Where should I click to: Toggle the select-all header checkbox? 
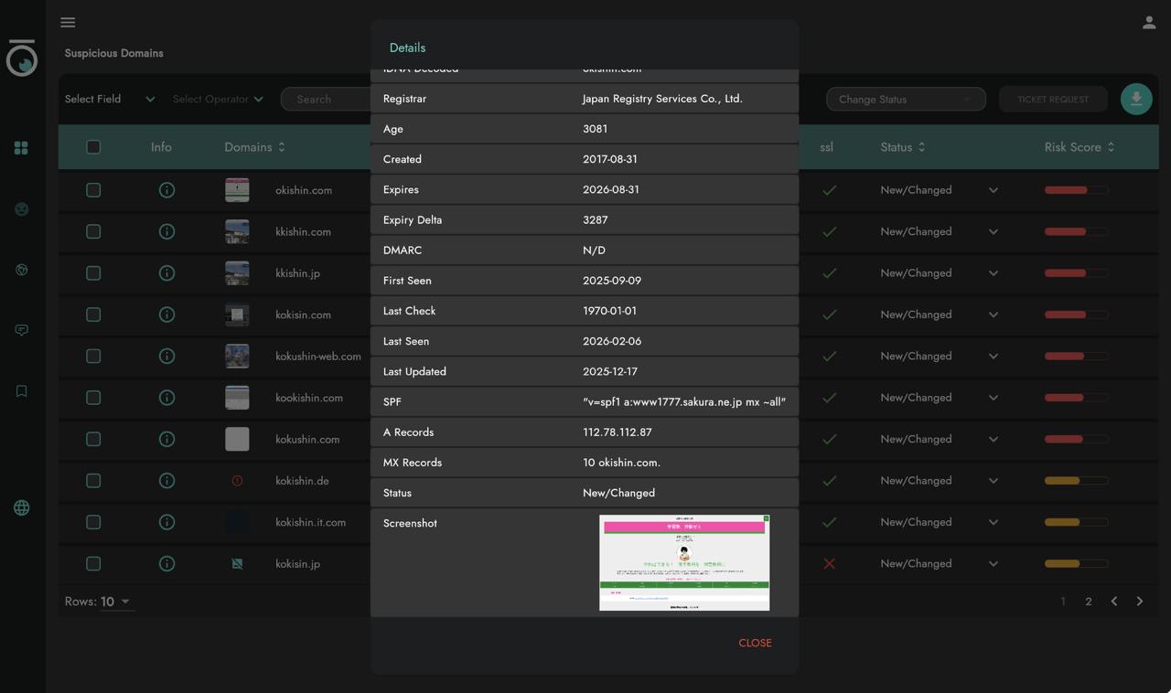tap(93, 147)
